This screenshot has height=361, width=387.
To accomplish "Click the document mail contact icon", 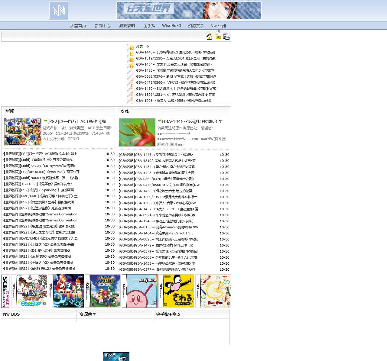I will click(226, 37).
